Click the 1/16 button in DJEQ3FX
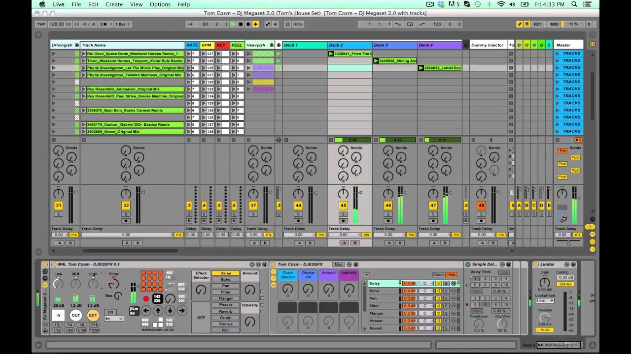631x354 pixels. (94, 325)
